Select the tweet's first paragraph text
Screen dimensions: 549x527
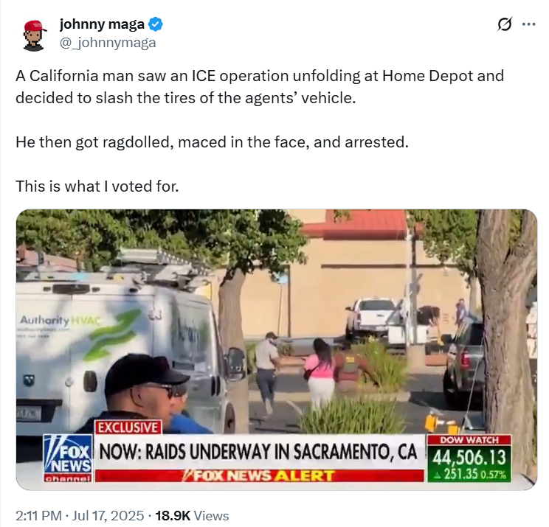click(x=260, y=87)
